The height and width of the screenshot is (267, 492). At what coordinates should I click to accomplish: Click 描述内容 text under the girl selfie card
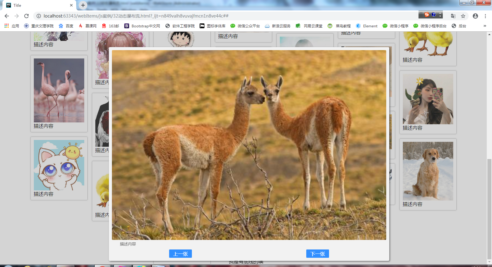(413, 128)
